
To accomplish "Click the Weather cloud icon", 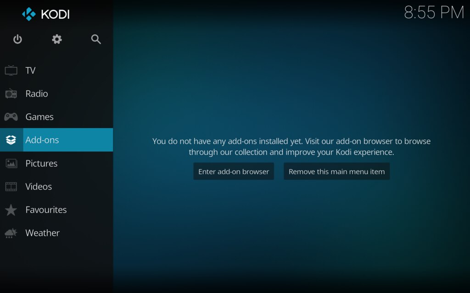I will click(11, 233).
